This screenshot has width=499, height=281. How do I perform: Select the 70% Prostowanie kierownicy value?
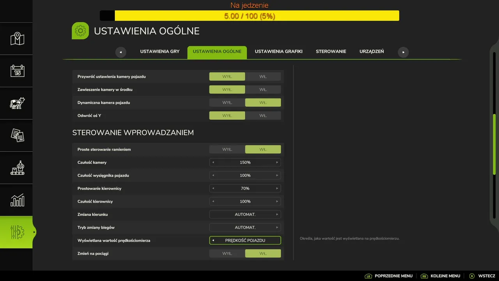pyautogui.click(x=245, y=189)
